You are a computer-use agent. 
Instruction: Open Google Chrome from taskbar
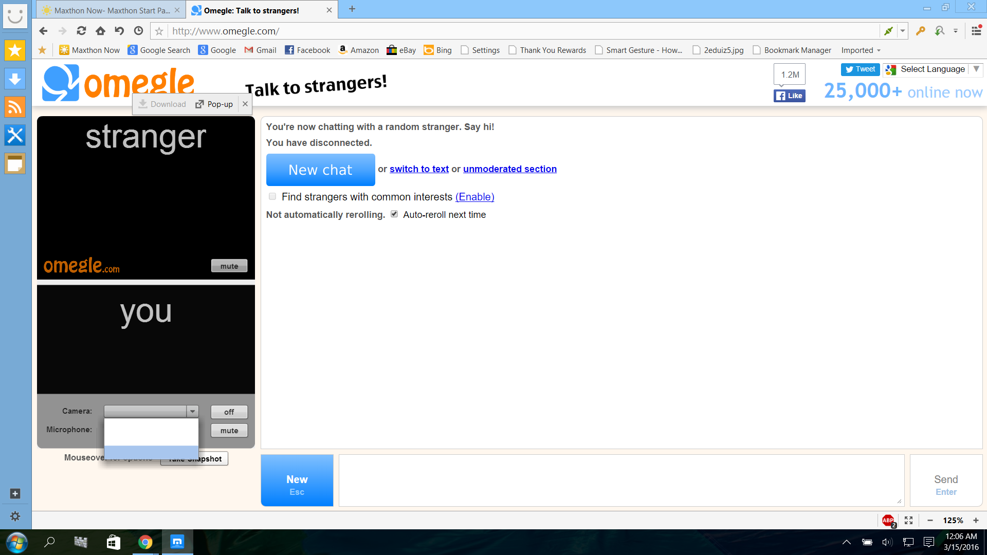[x=145, y=542]
